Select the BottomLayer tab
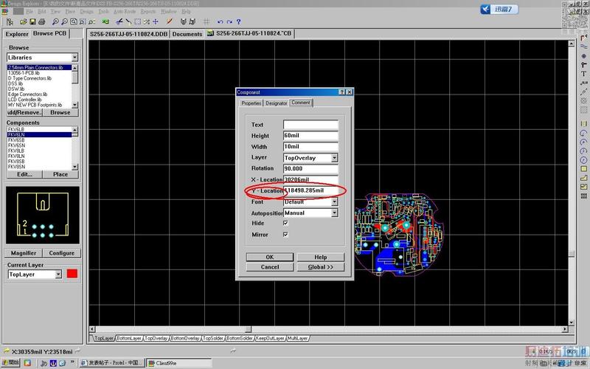Image resolution: width=590 pixels, height=369 pixels. pos(128,338)
